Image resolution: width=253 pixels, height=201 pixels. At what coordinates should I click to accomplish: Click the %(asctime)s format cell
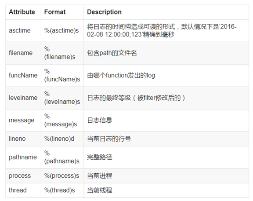tap(61, 30)
